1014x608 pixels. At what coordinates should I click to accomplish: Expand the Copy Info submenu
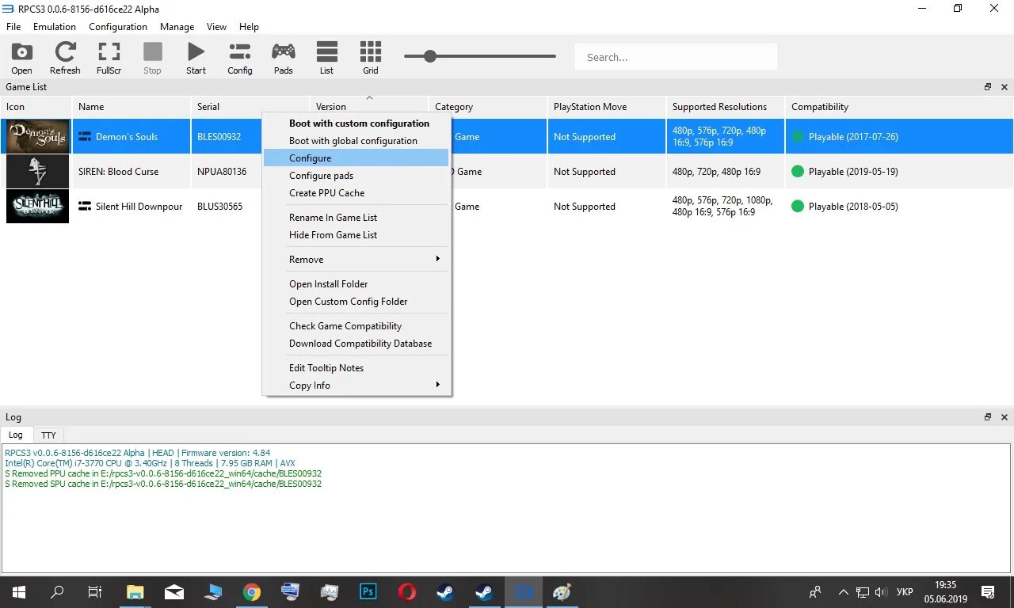(x=356, y=385)
